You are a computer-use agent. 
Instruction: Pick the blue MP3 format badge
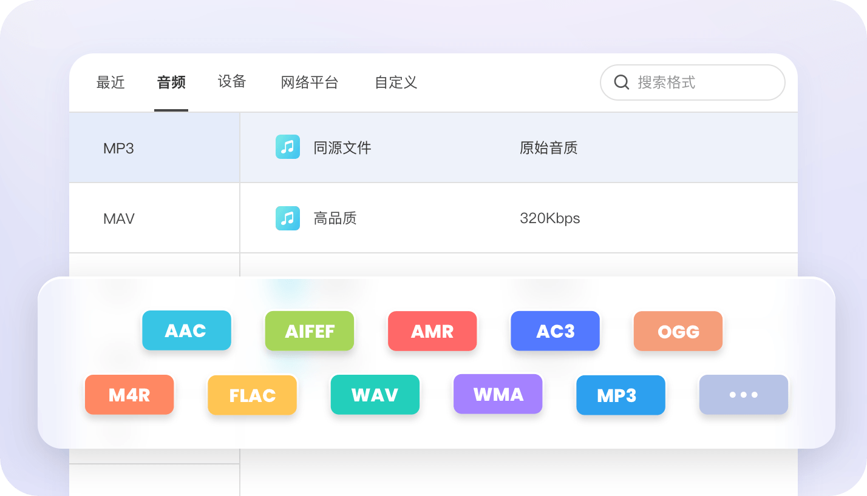[620, 395]
